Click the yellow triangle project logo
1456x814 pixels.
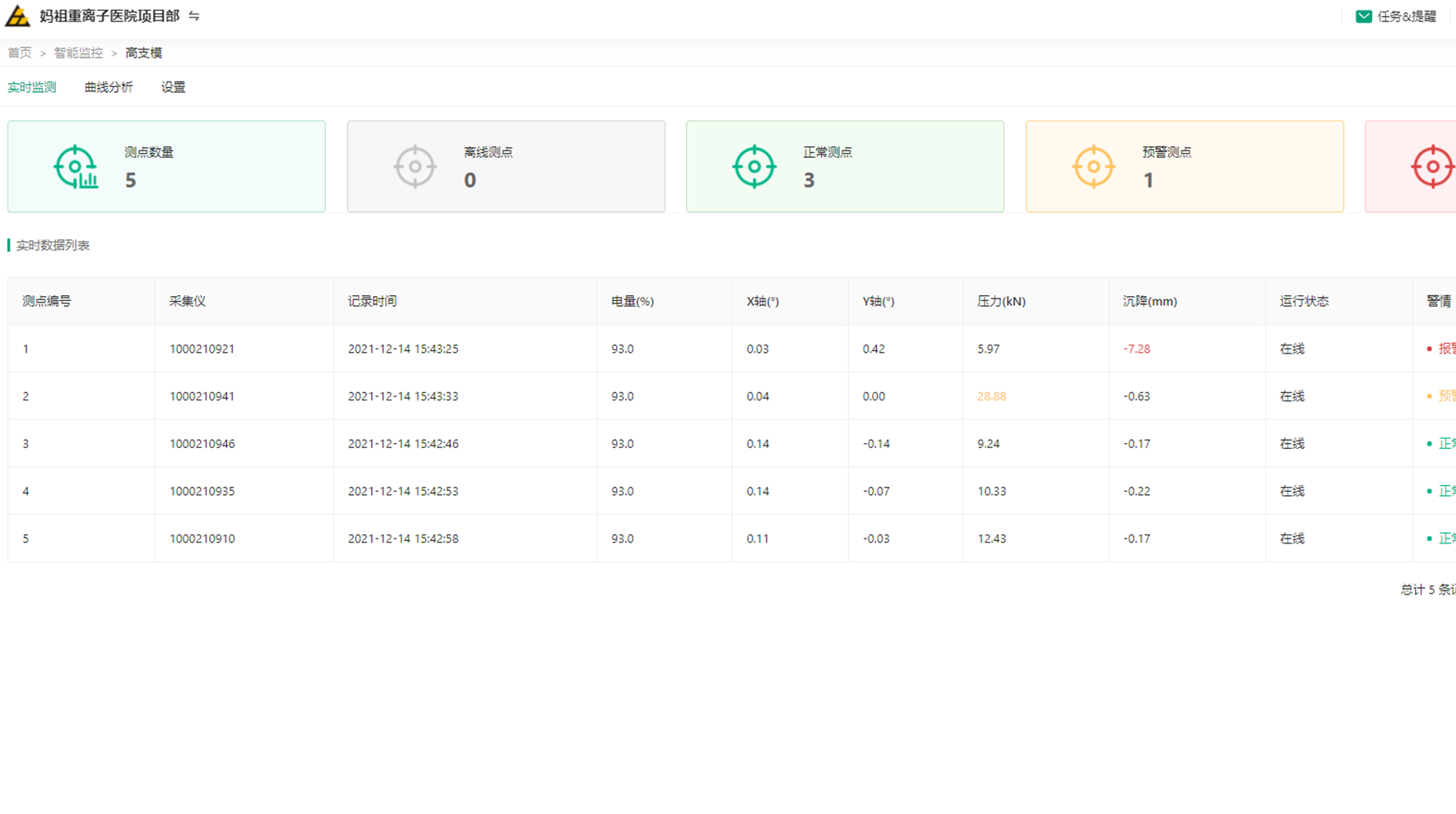tap(17, 16)
